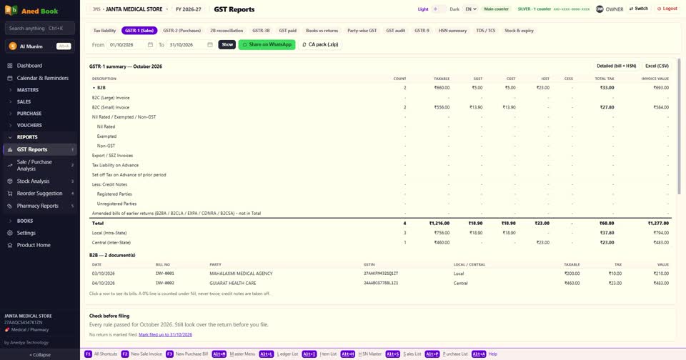686x360 pixels.
Task: Switch to the Tax liability tab
Action: [104, 31]
